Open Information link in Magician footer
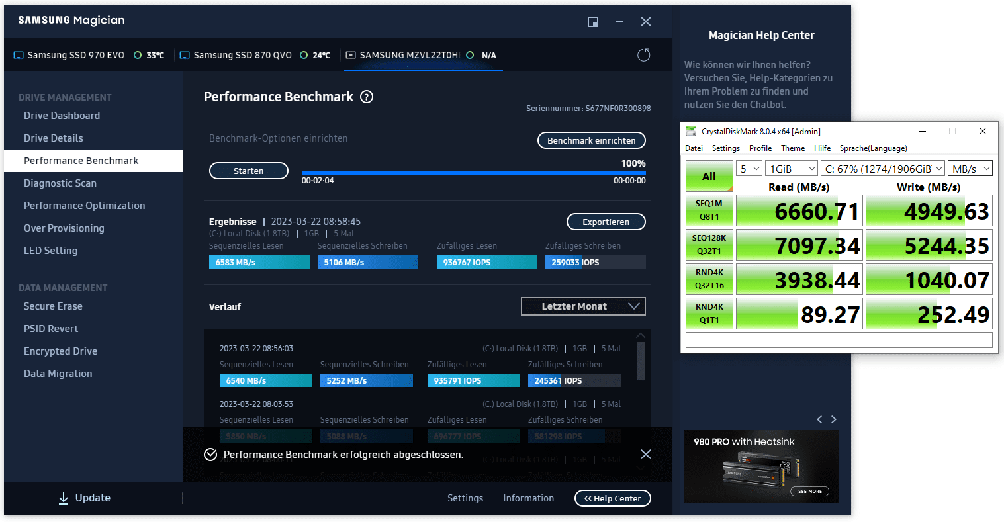Image resolution: width=1004 pixels, height=522 pixels. click(x=528, y=498)
